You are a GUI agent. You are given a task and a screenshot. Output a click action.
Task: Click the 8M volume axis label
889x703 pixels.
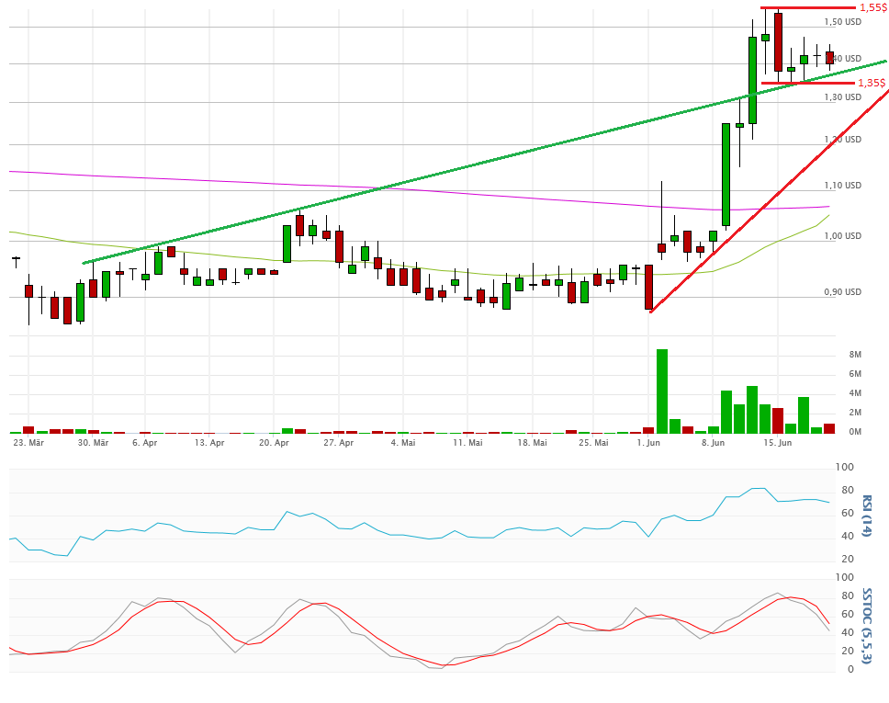tap(854, 355)
